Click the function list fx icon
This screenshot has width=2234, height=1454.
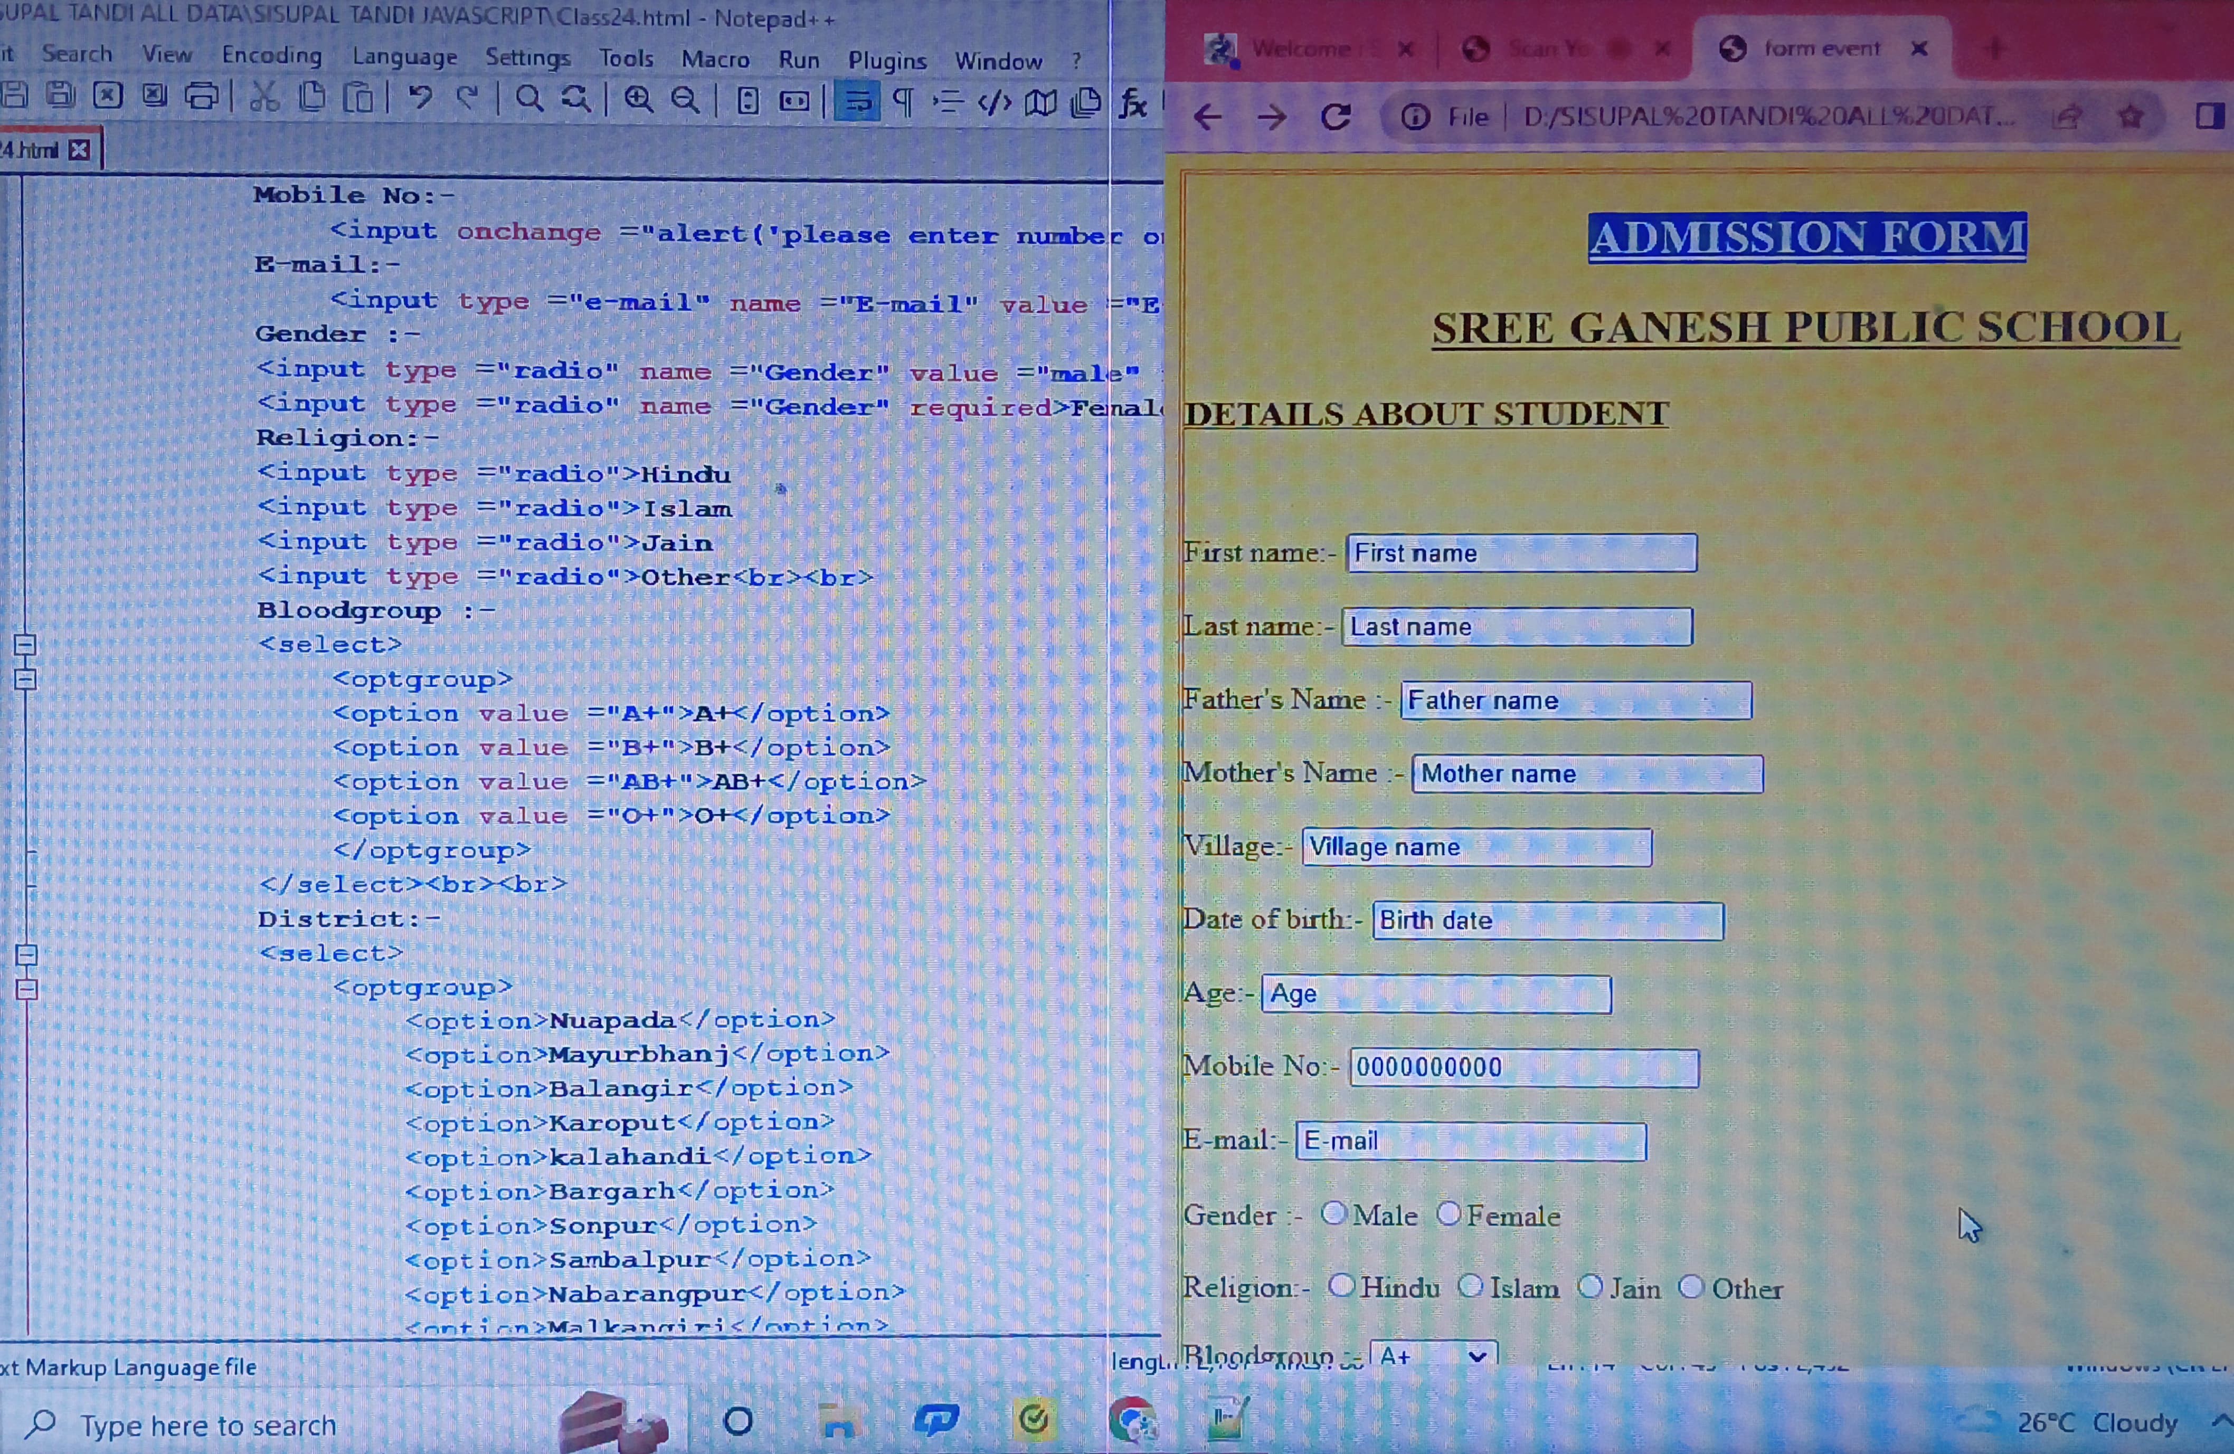click(x=1133, y=103)
